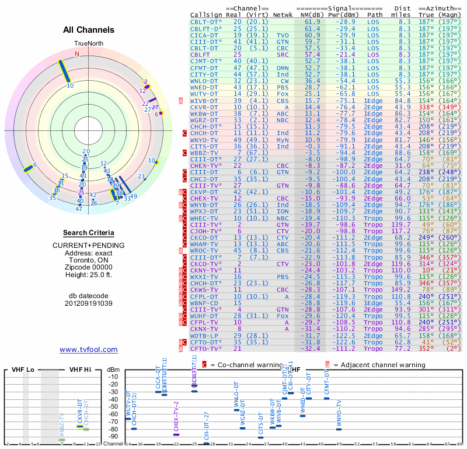Open the www.tvfool.com link

[x=89, y=350]
